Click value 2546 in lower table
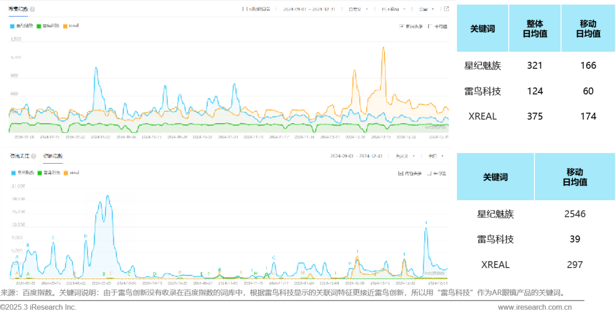This screenshot has width=616, height=312. (x=575, y=214)
